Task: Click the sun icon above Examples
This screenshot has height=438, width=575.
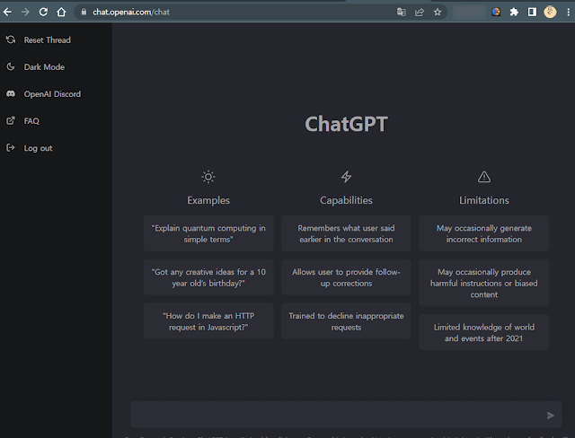Action: tap(208, 177)
